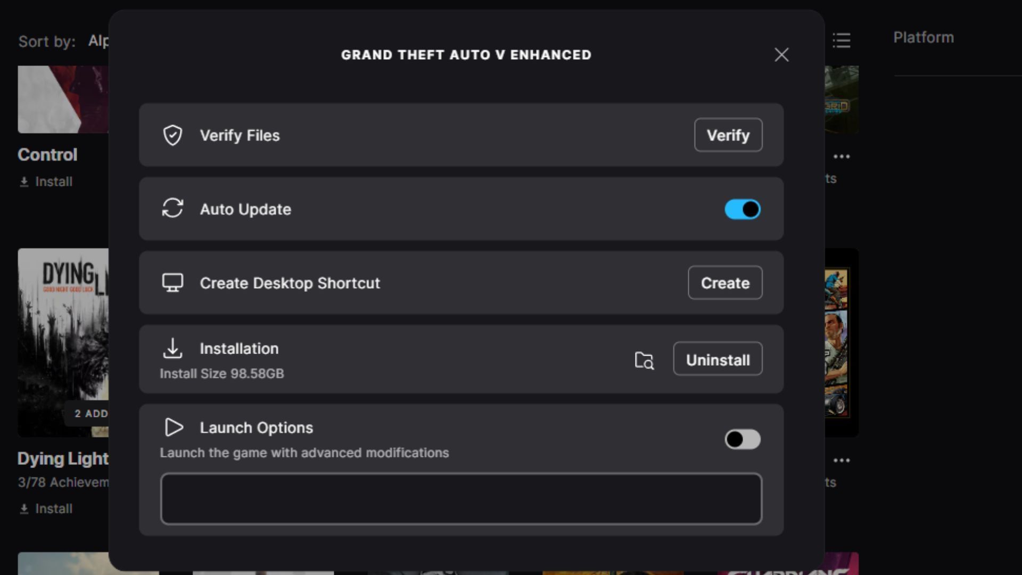Open the Sort by dropdown
1022x575 pixels.
[x=98, y=41]
